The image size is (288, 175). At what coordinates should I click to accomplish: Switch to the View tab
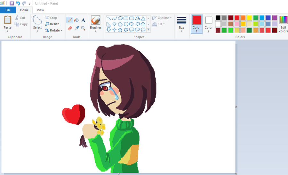40,10
